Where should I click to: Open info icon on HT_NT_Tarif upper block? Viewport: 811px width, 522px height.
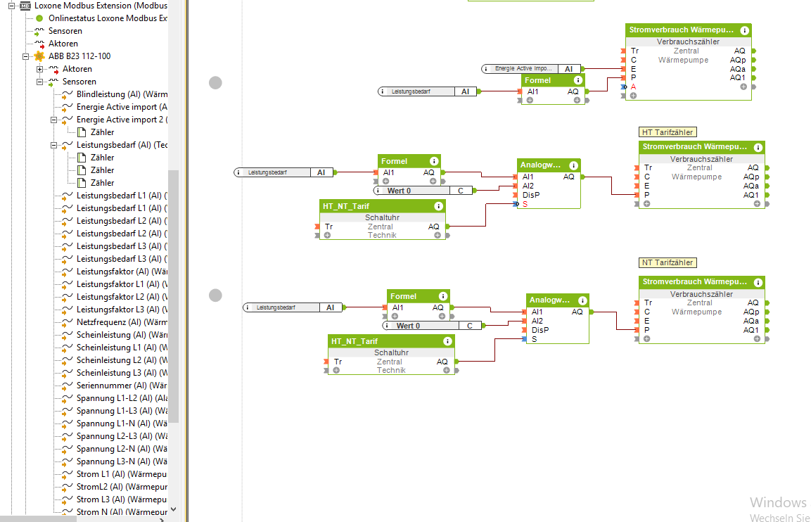tap(439, 206)
